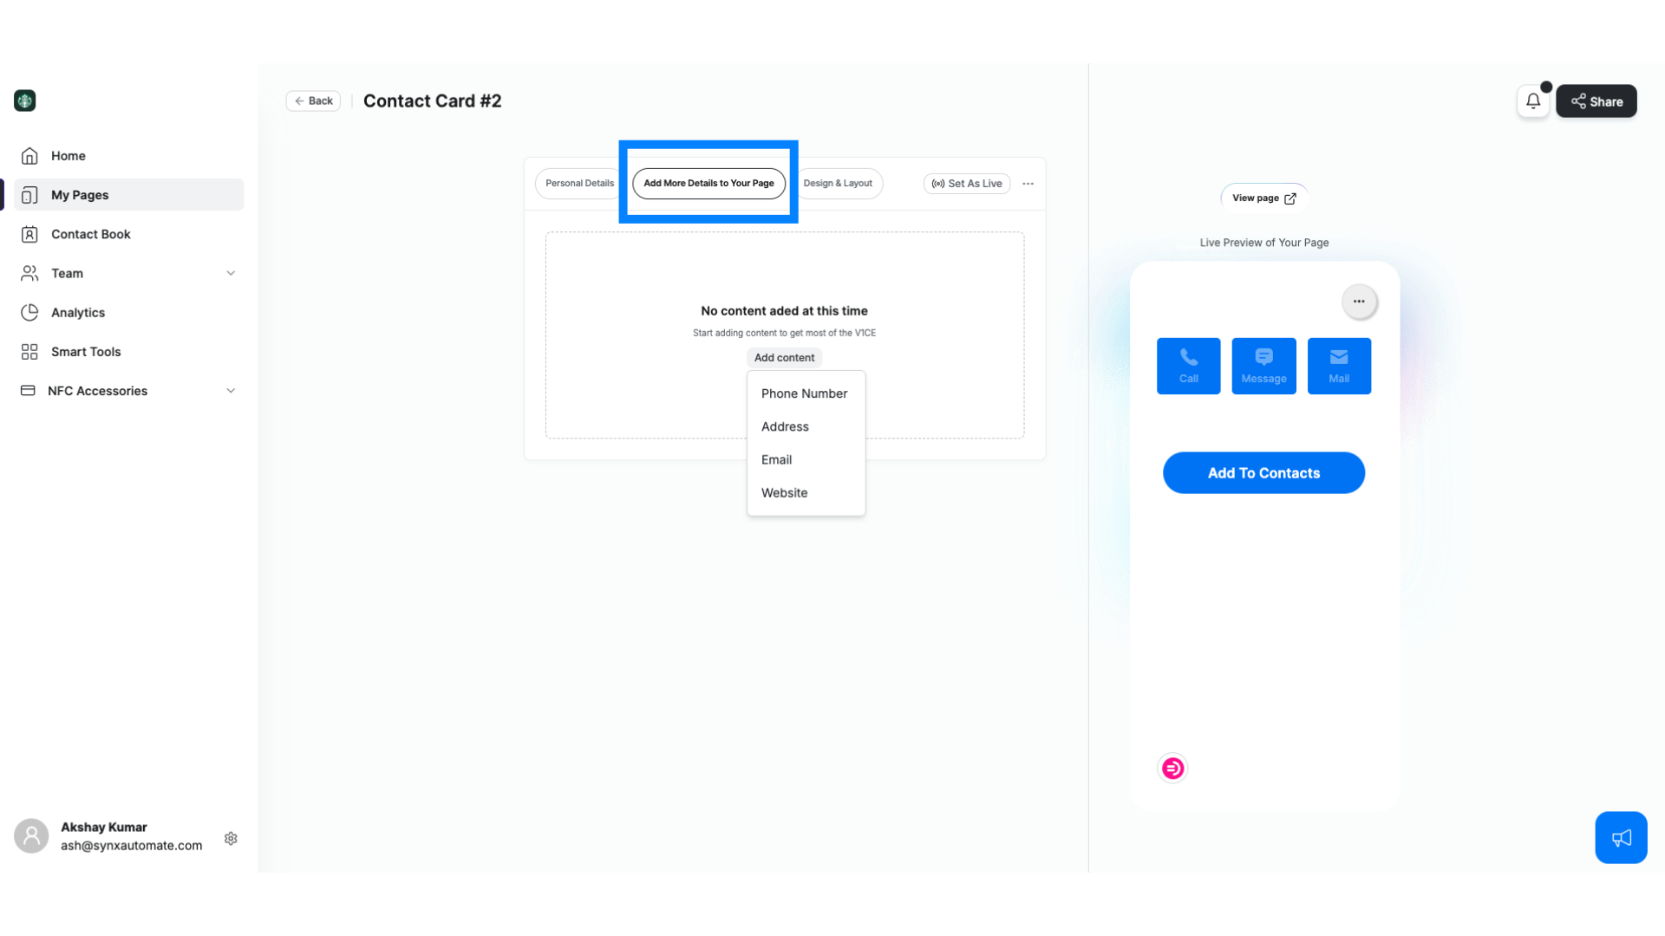Click the three-dot menu icon on card
The width and height of the screenshot is (1665, 936).
pyautogui.click(x=1359, y=301)
